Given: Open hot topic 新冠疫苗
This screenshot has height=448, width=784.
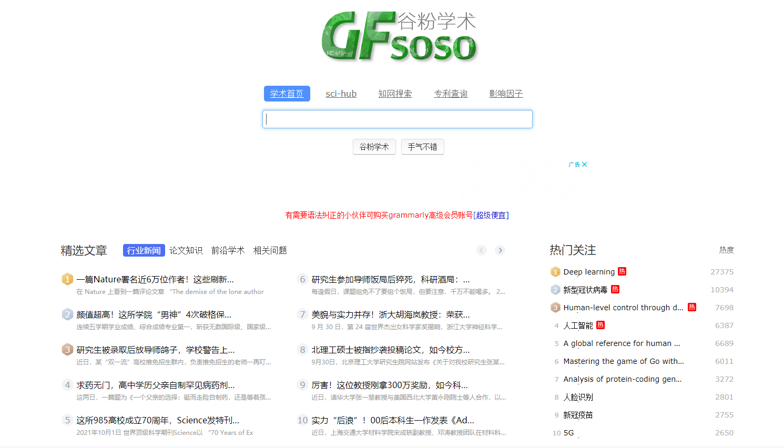Looking at the screenshot, I should (x=578, y=415).
